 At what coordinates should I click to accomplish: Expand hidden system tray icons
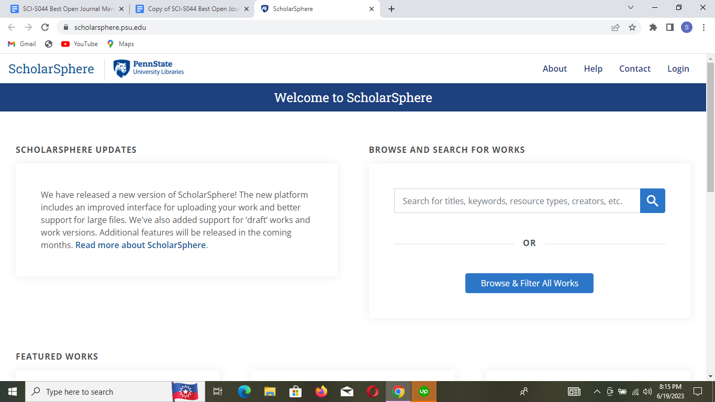(597, 391)
